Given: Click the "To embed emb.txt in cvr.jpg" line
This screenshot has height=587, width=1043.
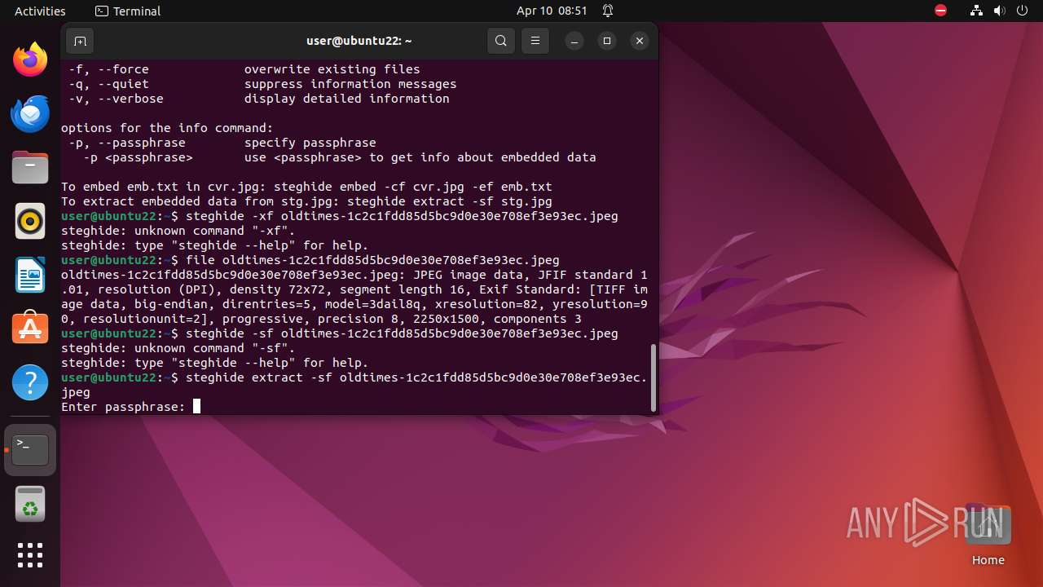Looking at the screenshot, I should coord(306,187).
